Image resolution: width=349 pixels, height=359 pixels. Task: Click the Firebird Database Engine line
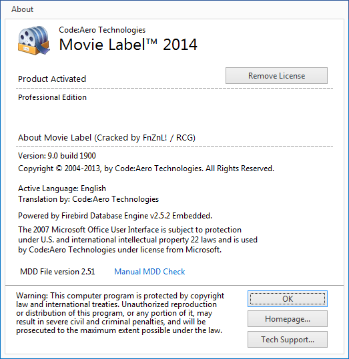[115, 216]
